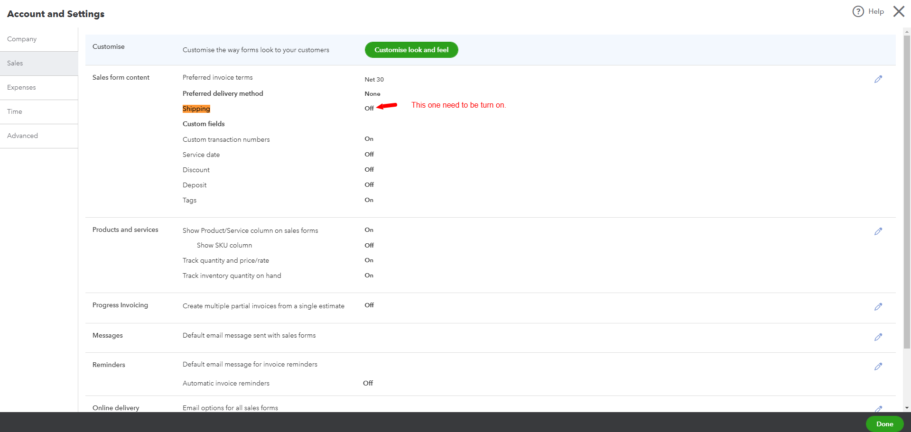Edit Products and services section pencil

point(878,231)
